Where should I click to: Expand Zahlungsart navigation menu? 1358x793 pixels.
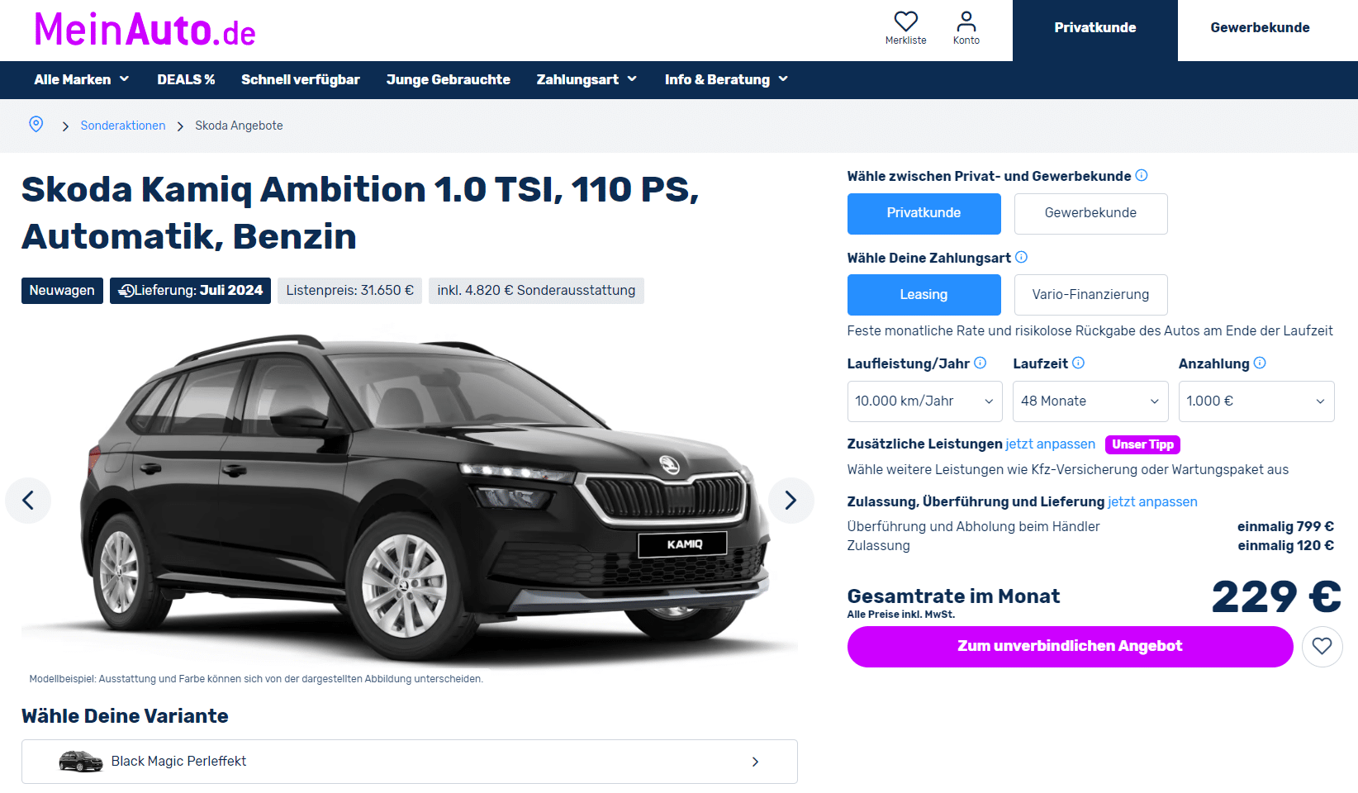(586, 79)
